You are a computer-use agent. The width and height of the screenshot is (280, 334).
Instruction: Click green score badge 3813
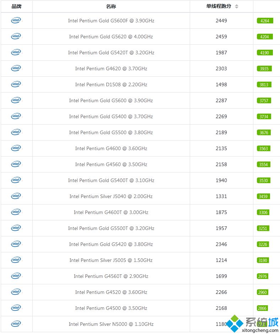[264, 84]
